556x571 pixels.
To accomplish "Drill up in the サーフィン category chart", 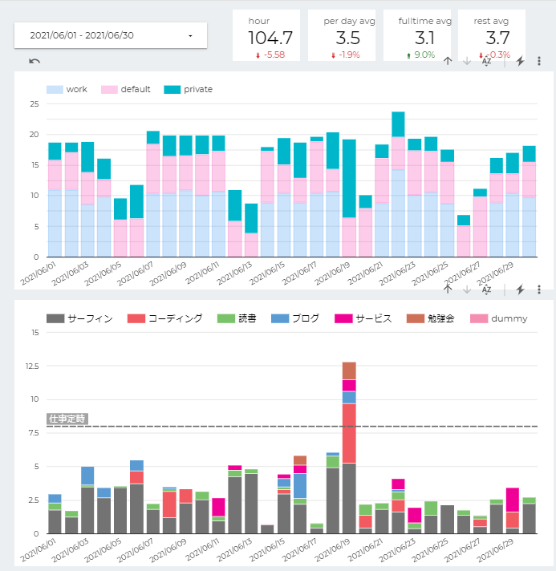I will [x=448, y=290].
